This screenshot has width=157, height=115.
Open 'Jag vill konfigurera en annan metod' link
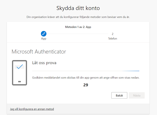coord(32,109)
